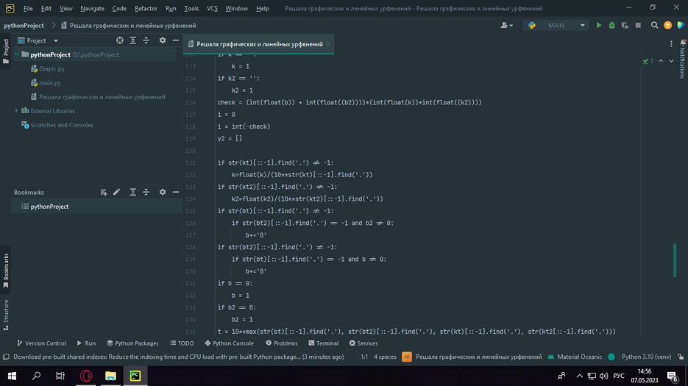This screenshot has height=386, width=688.
Task: Click the editor vertical scrollbar thumb
Action: [x=675, y=260]
